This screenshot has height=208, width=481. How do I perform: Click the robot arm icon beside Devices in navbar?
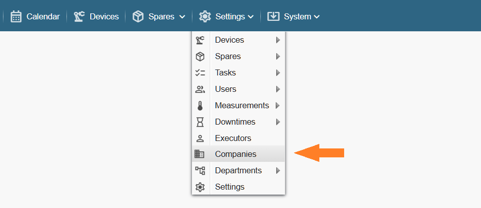(79, 16)
